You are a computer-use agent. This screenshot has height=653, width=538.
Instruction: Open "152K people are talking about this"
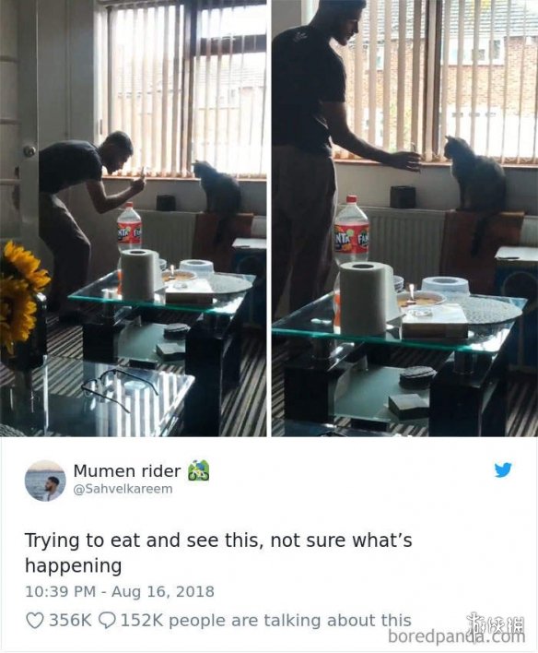coord(266,621)
